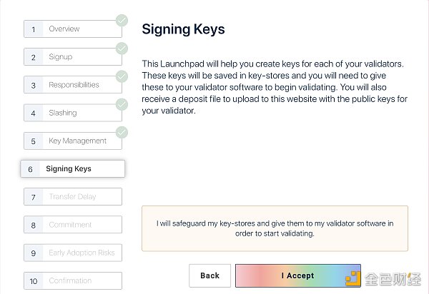Screen dimensions: 429x294
Task: Click the green checkmark on Signup step
Action: [x=122, y=49]
